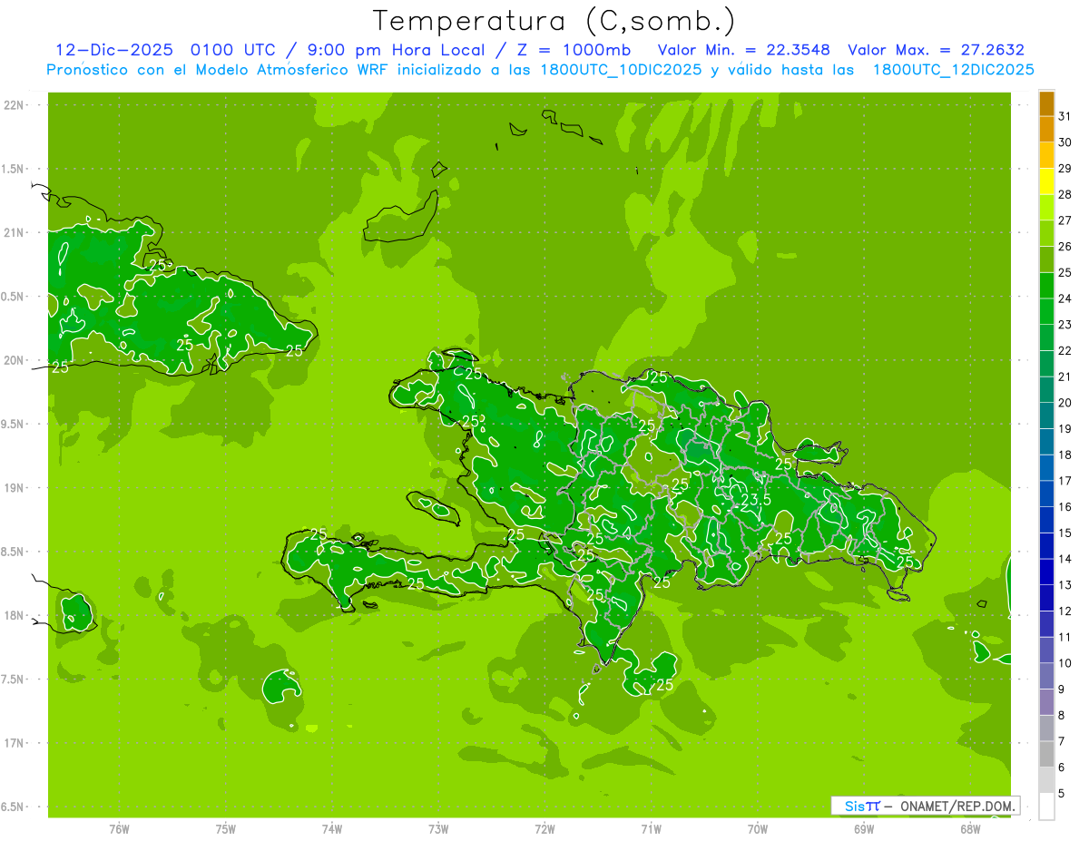Click the "22N" latitude label

15,105
